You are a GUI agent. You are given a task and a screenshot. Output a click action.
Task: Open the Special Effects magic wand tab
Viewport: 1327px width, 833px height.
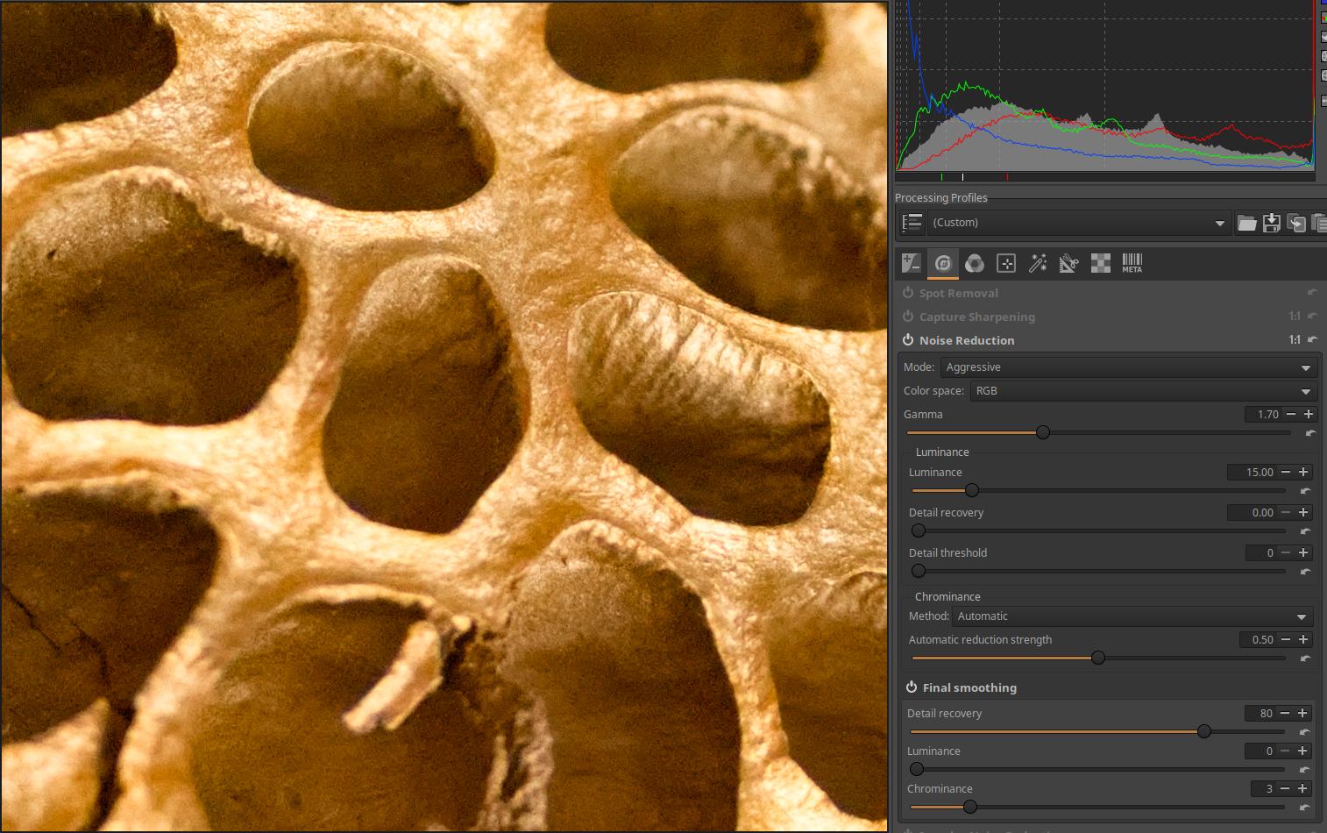(x=1038, y=263)
